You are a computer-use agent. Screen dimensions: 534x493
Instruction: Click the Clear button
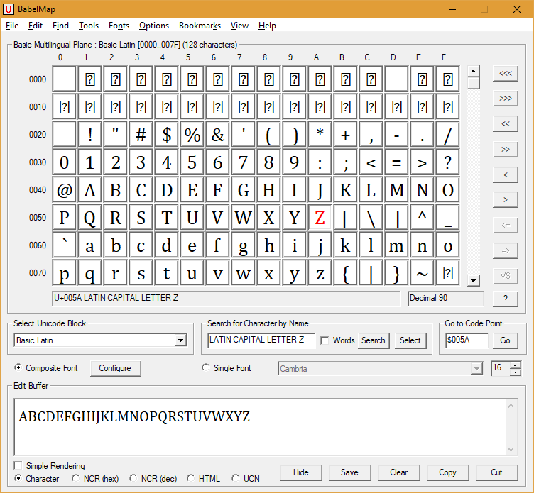(398, 472)
